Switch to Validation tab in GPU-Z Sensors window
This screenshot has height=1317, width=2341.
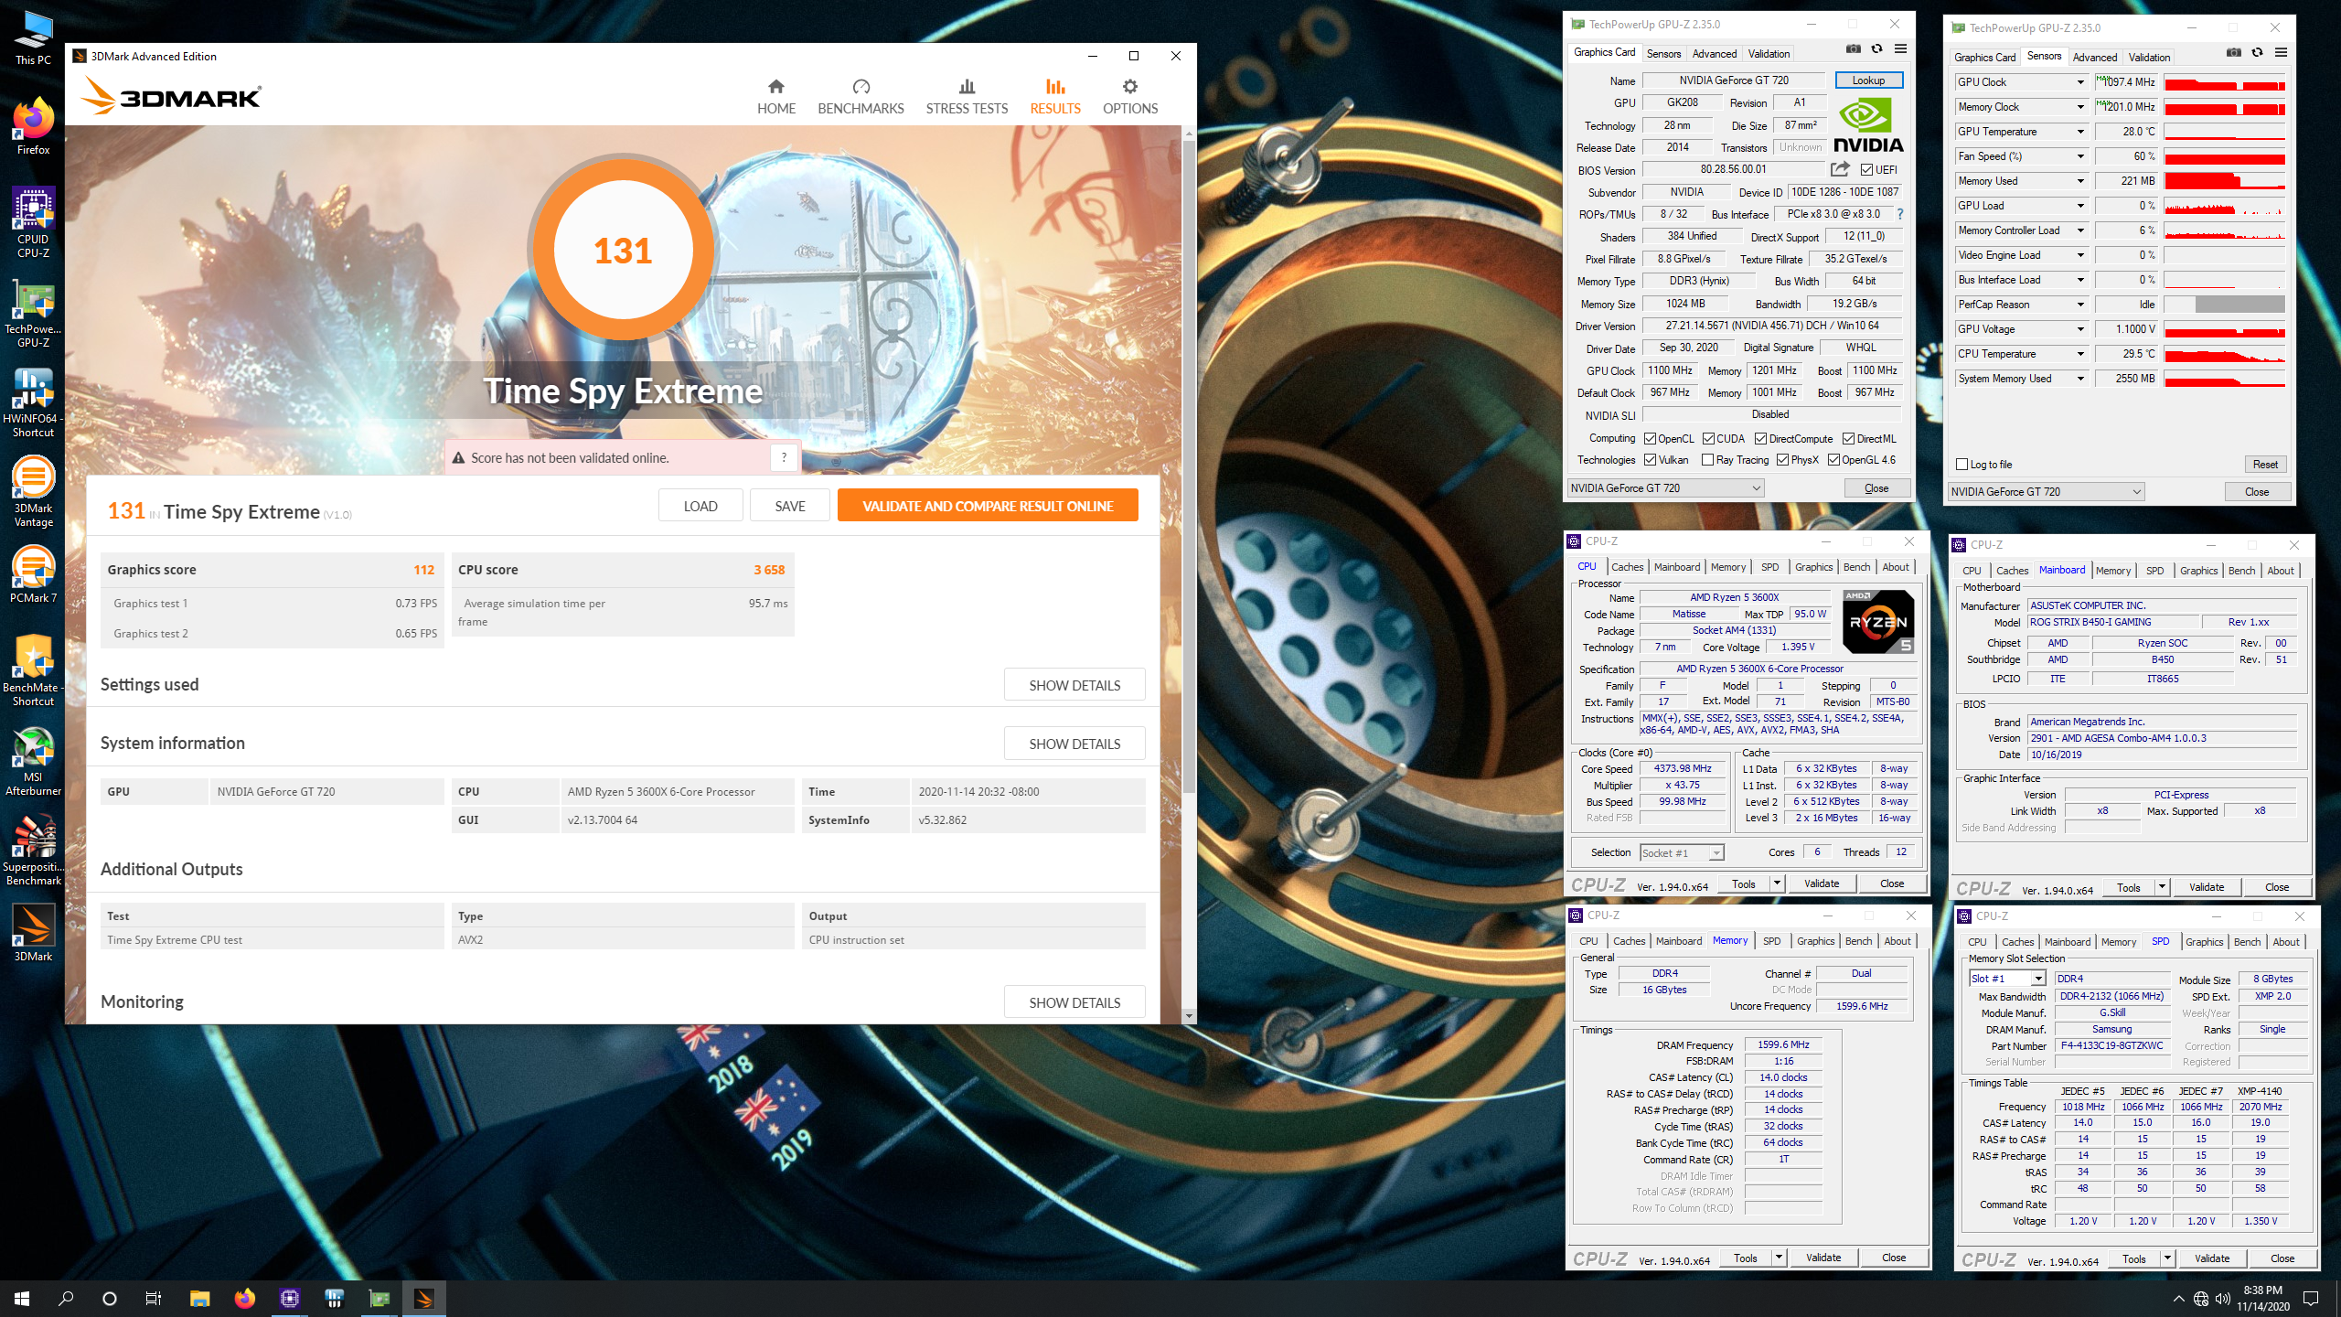(2149, 58)
